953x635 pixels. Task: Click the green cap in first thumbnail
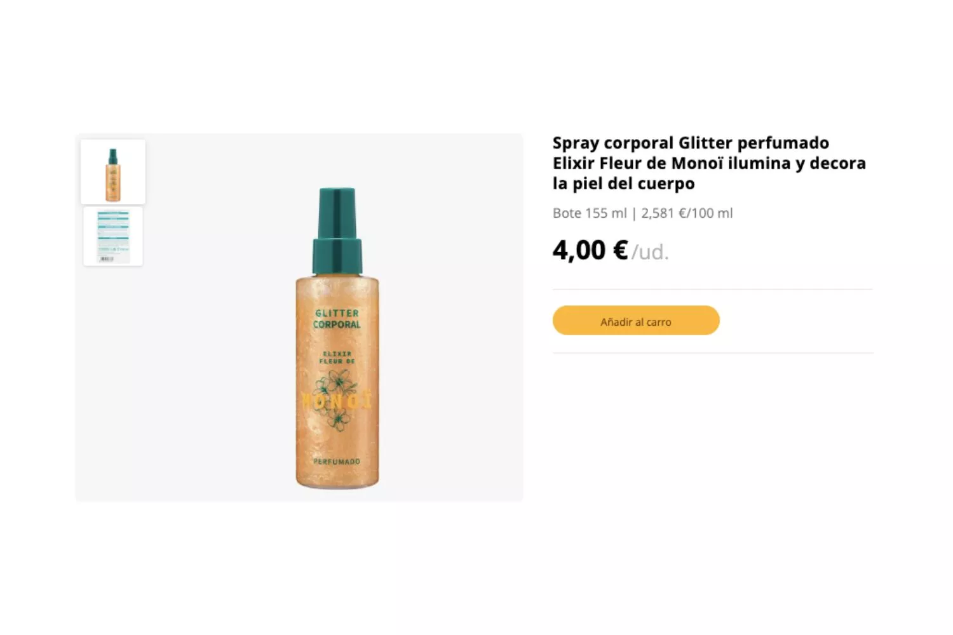[113, 156]
